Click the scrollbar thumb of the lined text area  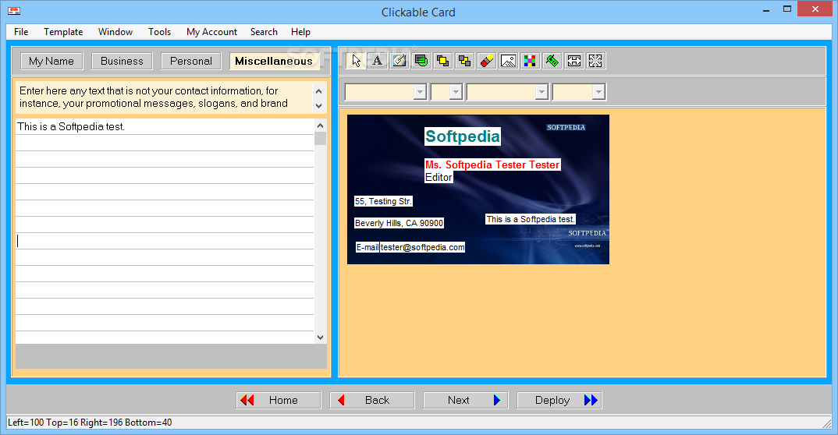pyautogui.click(x=320, y=138)
